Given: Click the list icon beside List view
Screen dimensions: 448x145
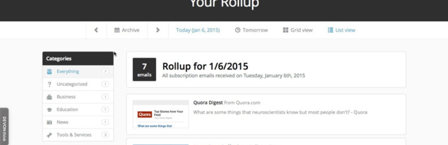Looking at the screenshot, I should tap(330, 30).
